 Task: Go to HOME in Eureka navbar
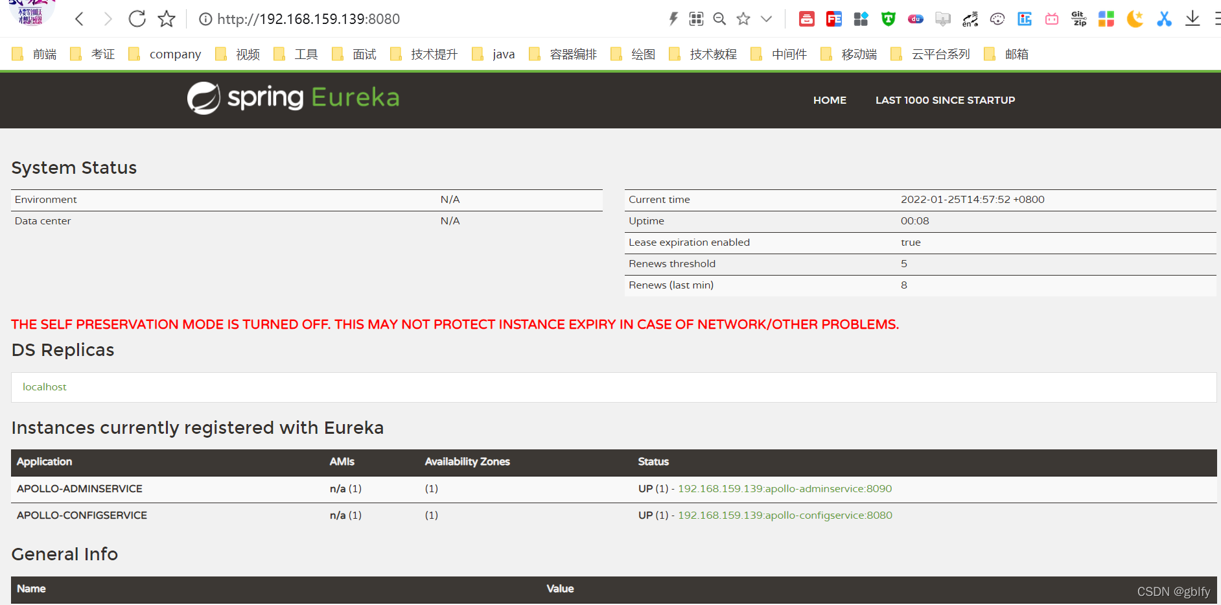pyautogui.click(x=830, y=100)
